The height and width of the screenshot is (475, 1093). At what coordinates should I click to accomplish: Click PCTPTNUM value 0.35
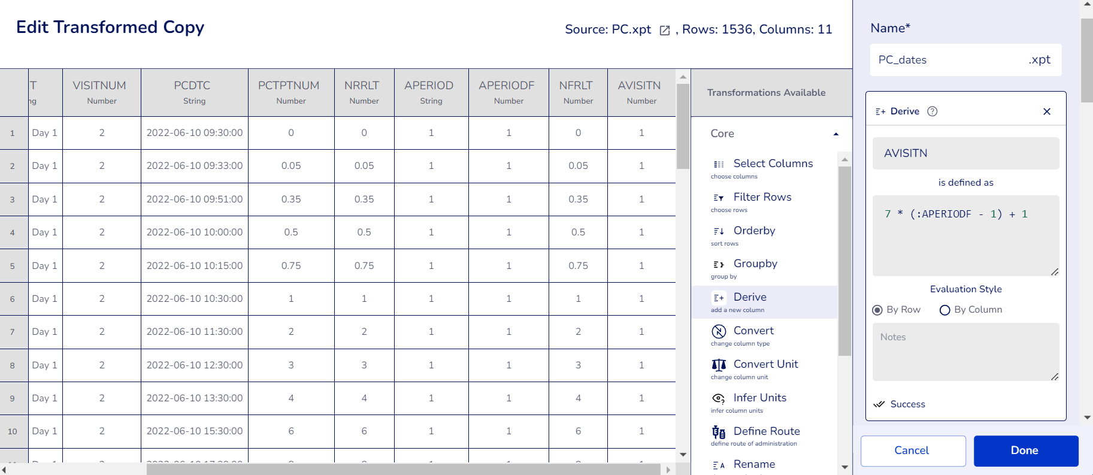coord(291,199)
